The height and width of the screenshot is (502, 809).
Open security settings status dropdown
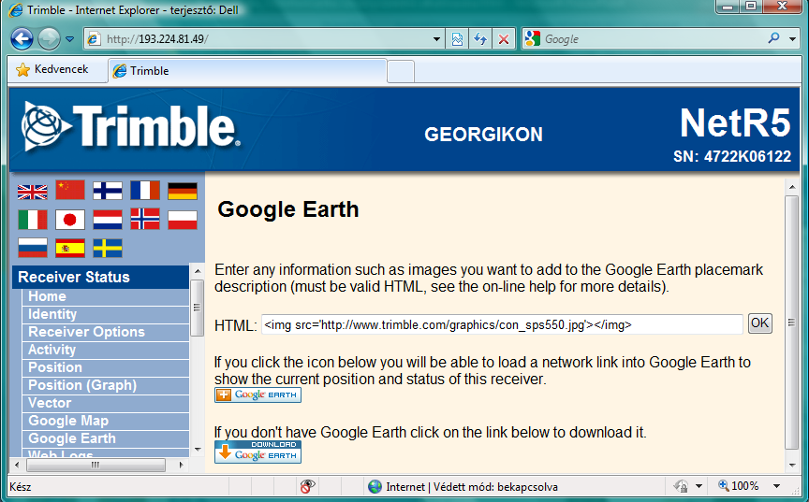[699, 486]
